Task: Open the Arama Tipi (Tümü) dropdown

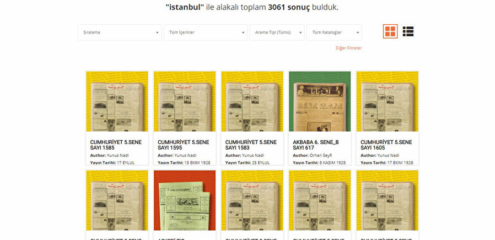Action: [x=277, y=32]
